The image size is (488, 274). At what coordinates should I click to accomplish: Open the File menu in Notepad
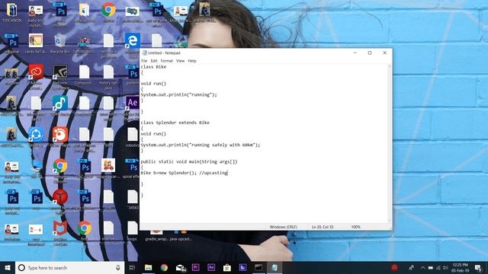point(144,61)
